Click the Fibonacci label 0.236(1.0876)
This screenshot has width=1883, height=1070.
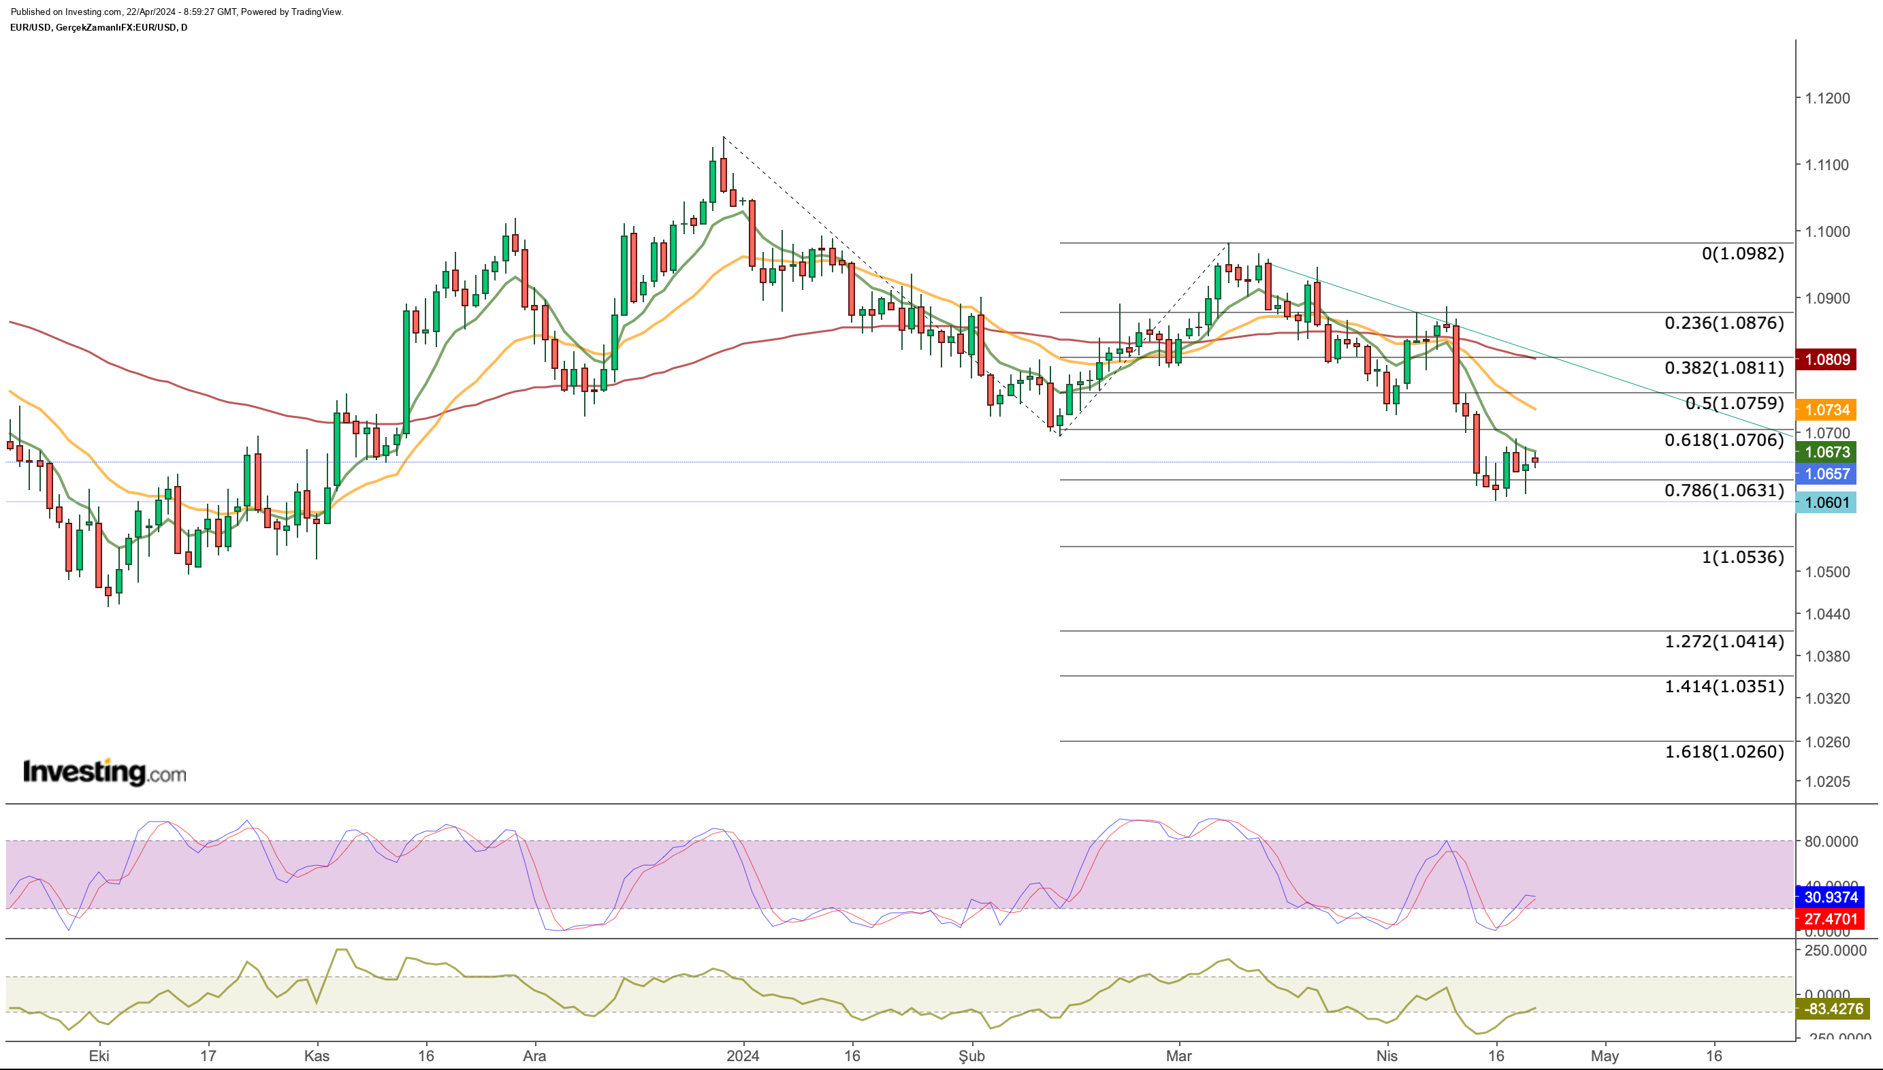click(x=1724, y=323)
